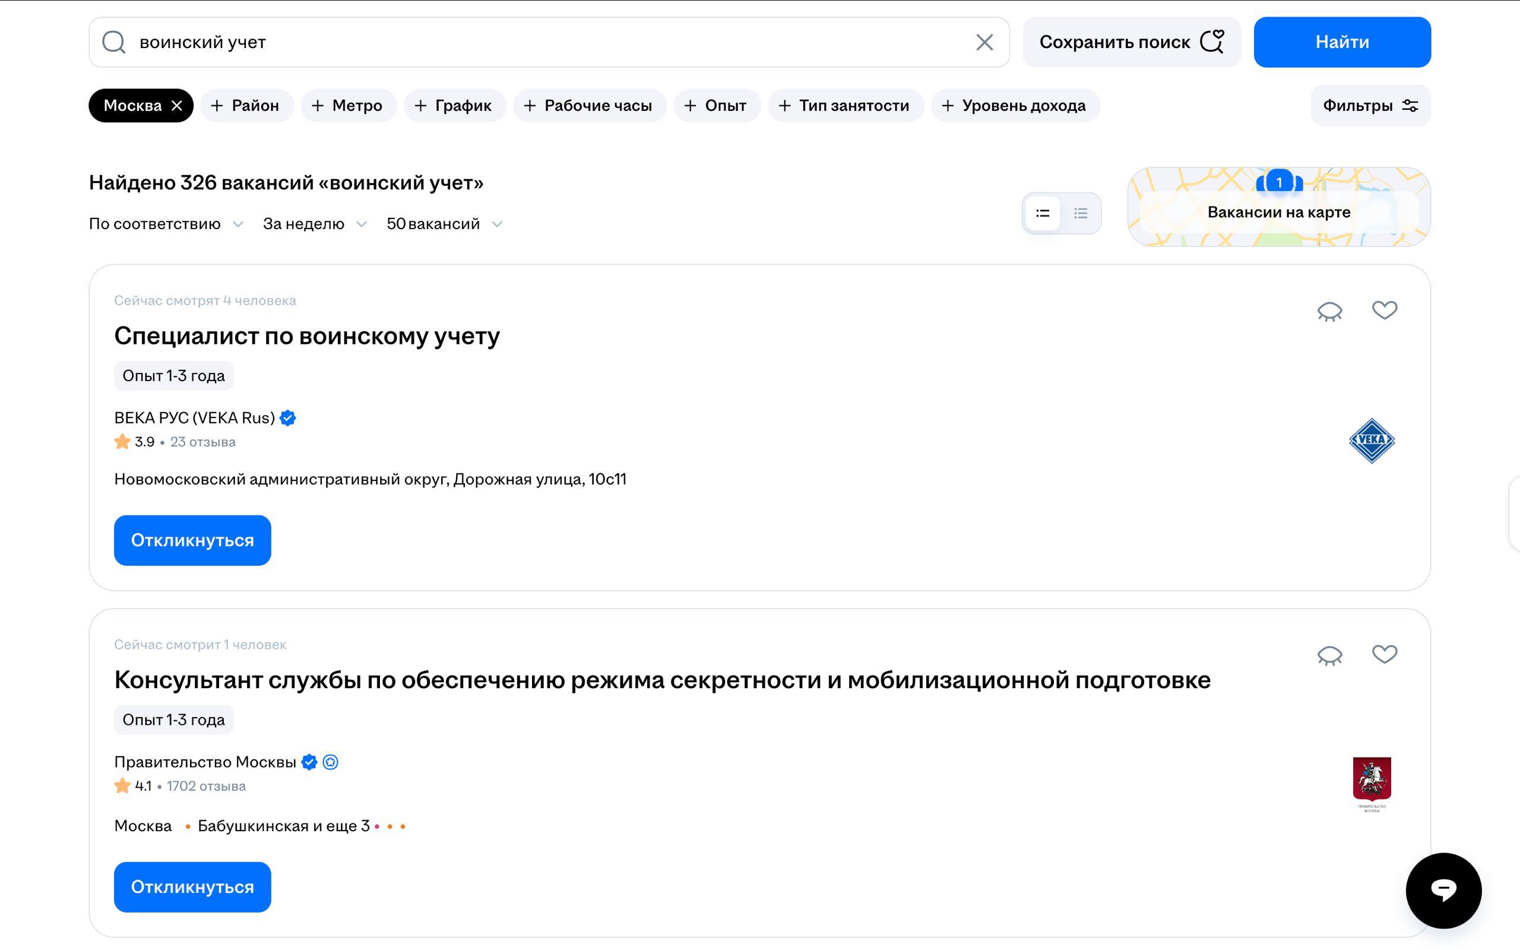Hide the Специалист по воинскому учету vacancy
This screenshot has width=1520, height=950.
tap(1329, 311)
